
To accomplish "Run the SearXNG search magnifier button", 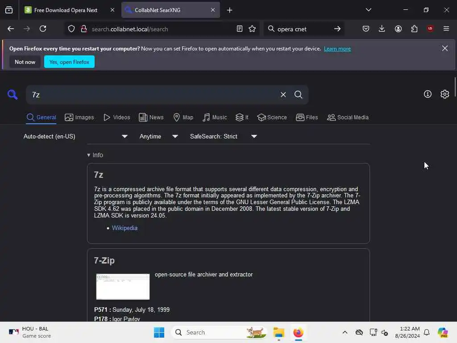I will 299,95.
